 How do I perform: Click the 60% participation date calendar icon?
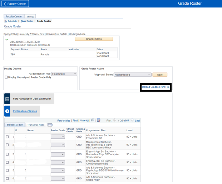point(7,98)
